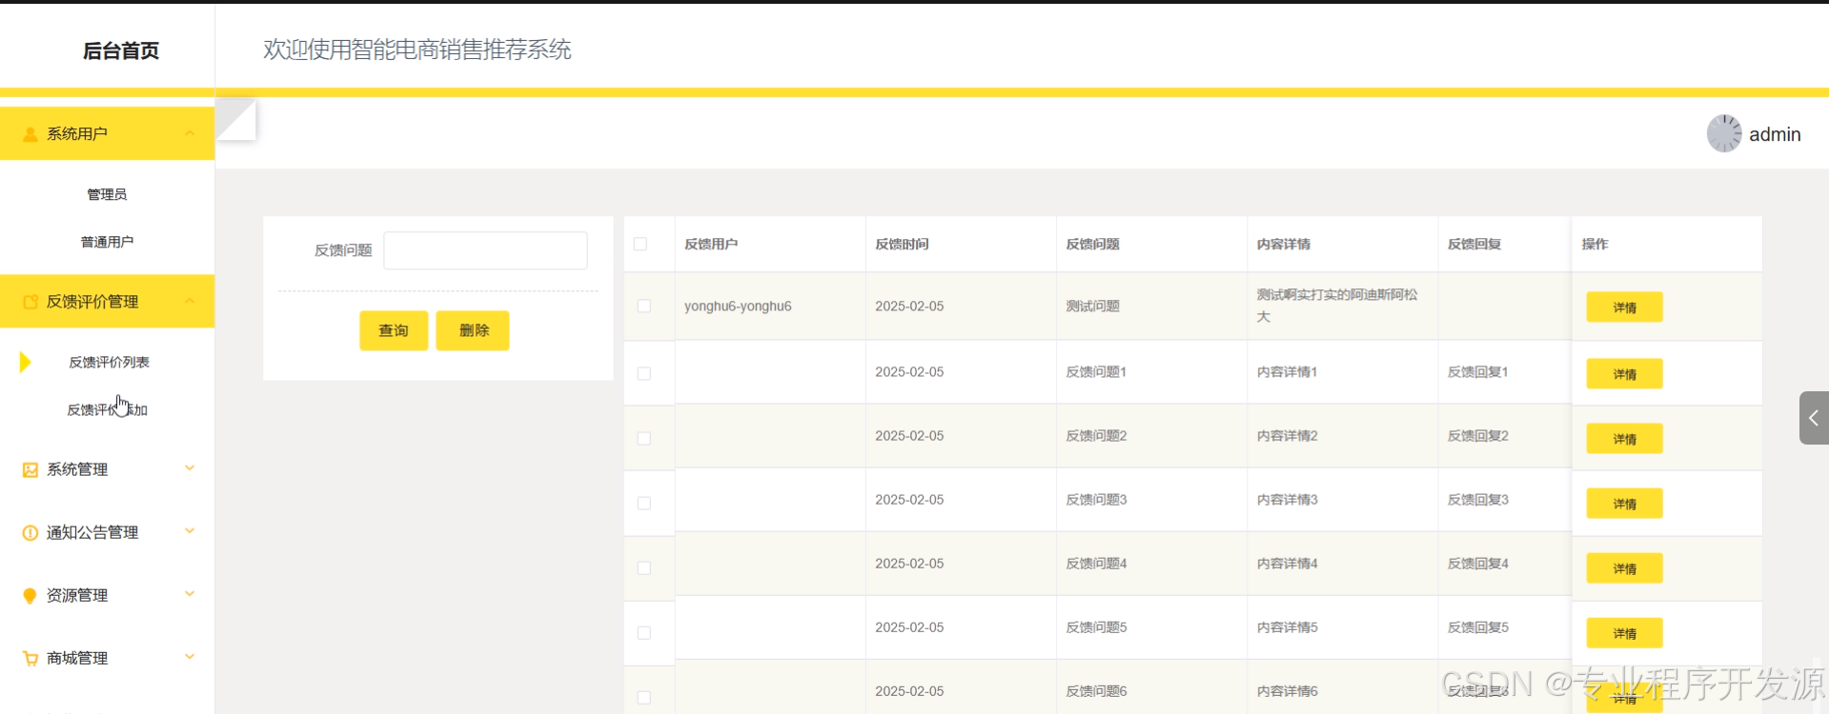Click the admin avatar image
The width and height of the screenshot is (1829, 714).
[x=1724, y=133]
